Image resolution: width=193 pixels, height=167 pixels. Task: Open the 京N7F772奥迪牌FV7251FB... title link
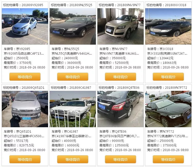(x=168, y=136)
